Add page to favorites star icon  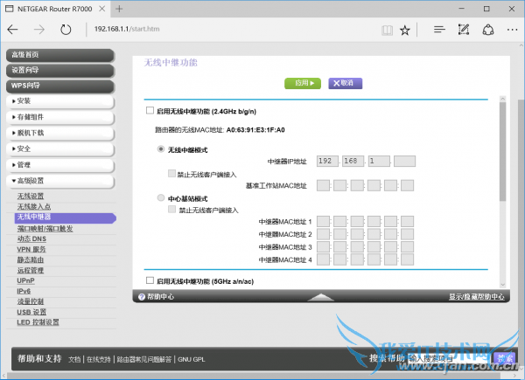coord(405,31)
